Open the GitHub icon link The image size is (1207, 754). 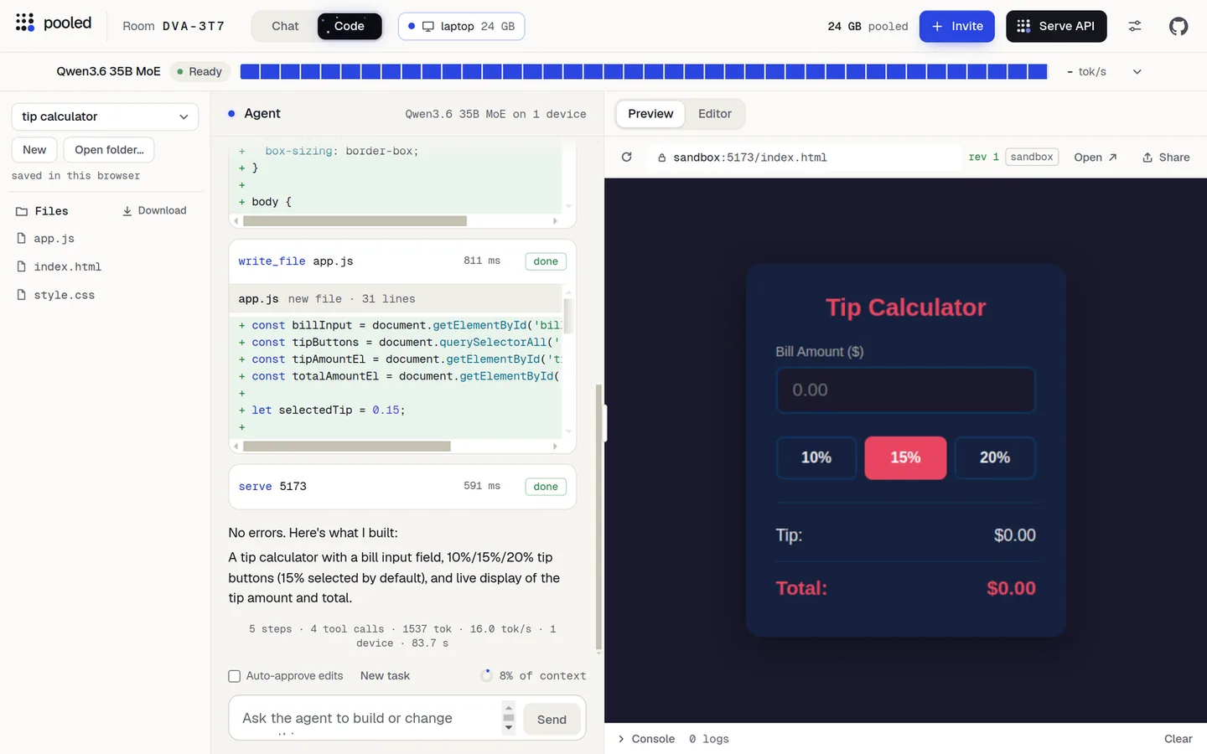pyautogui.click(x=1179, y=26)
